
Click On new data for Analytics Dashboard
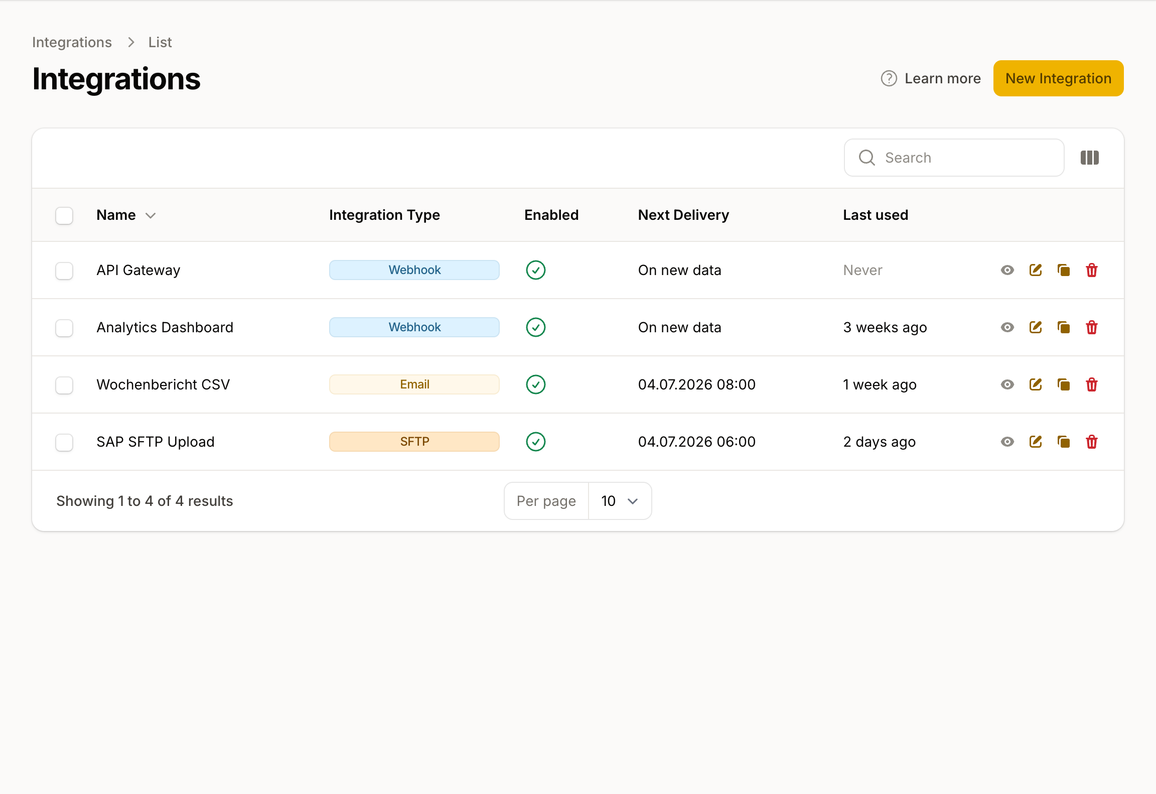pos(679,328)
